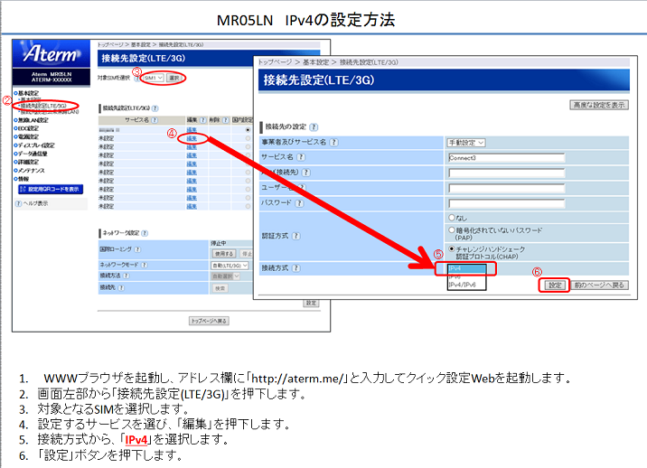Open データ通信量 in the sidebar menu

pyautogui.click(x=32, y=154)
